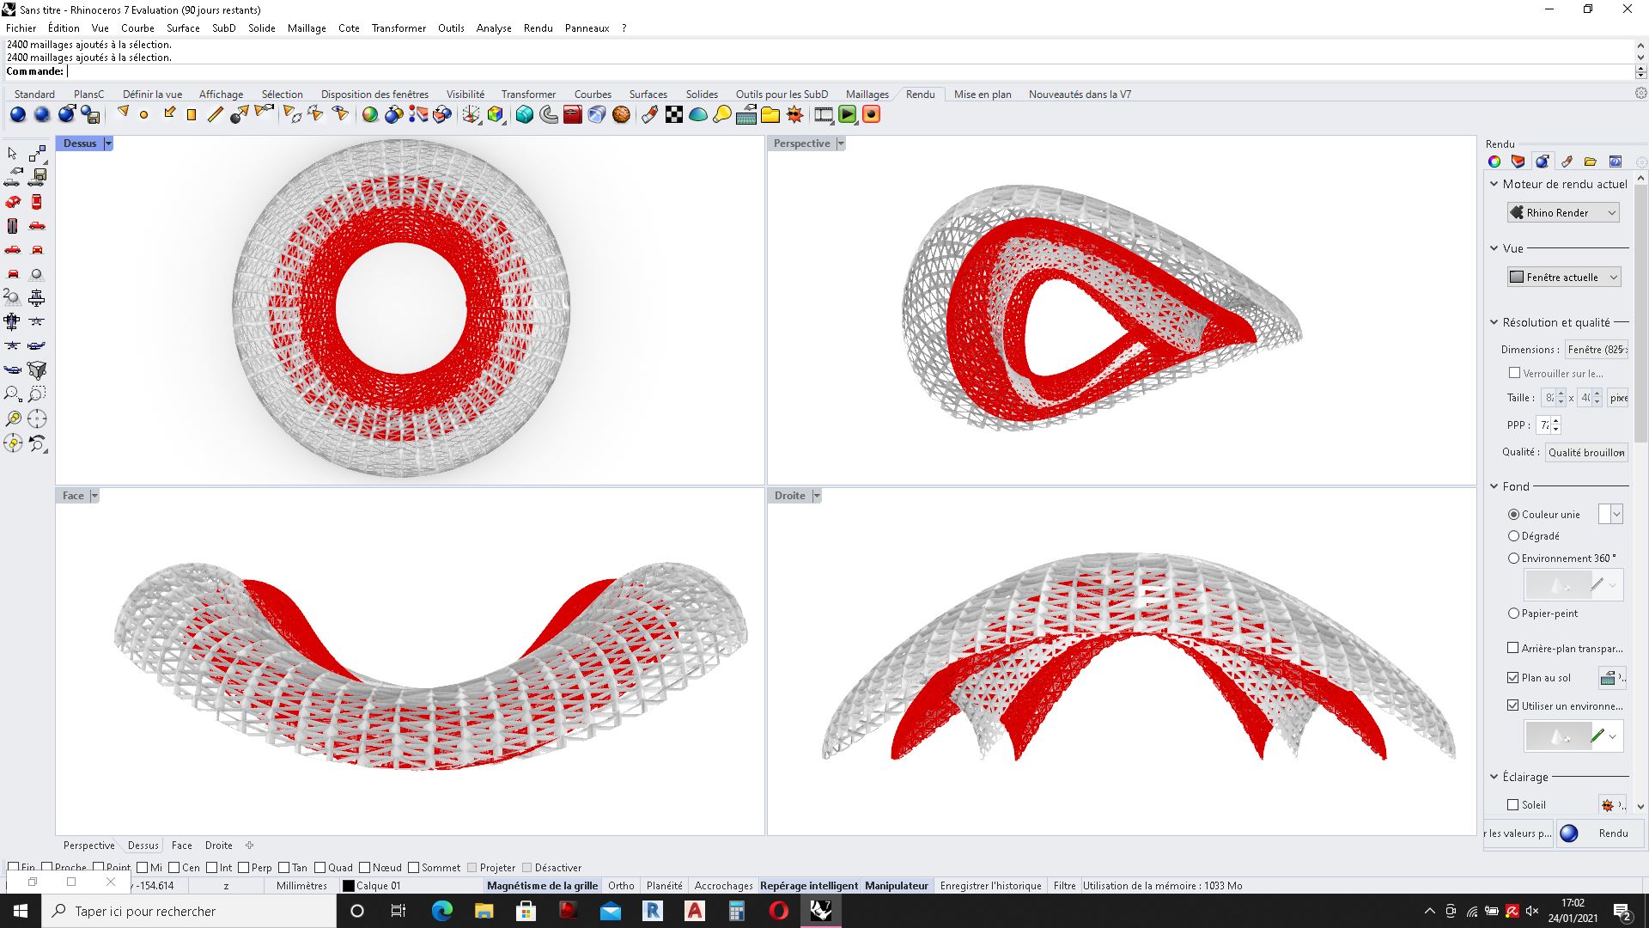The height and width of the screenshot is (928, 1649).
Task: Collapse the Résolution et qualité section
Action: (x=1494, y=322)
